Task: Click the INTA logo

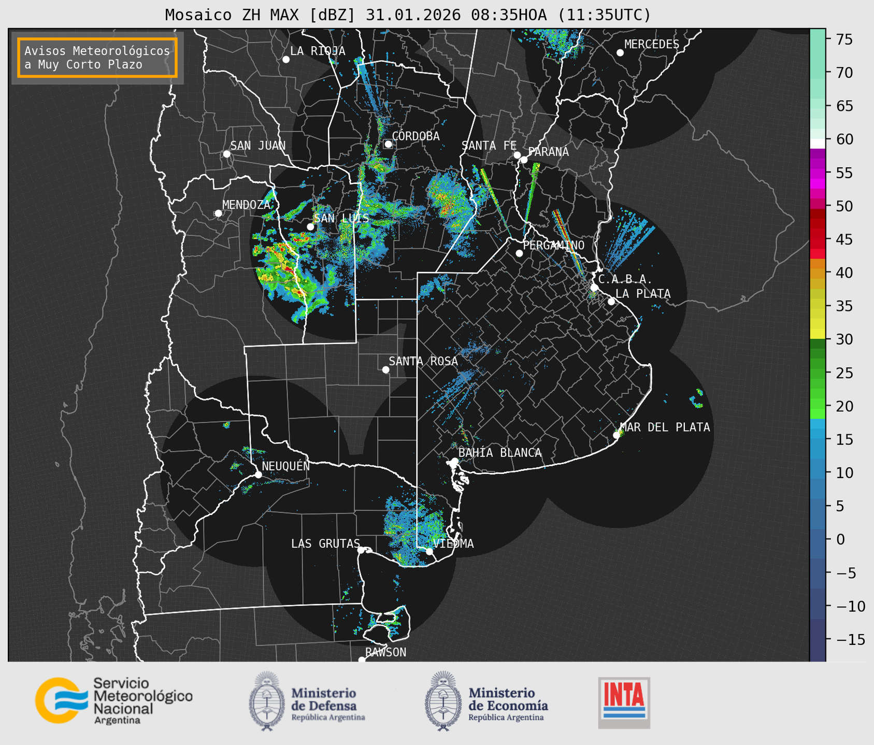Action: coord(624,703)
